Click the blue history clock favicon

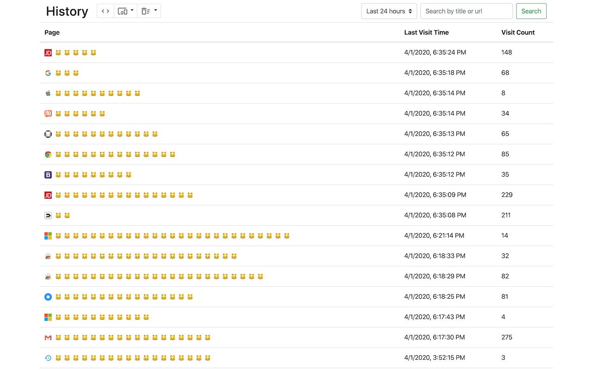(48, 358)
